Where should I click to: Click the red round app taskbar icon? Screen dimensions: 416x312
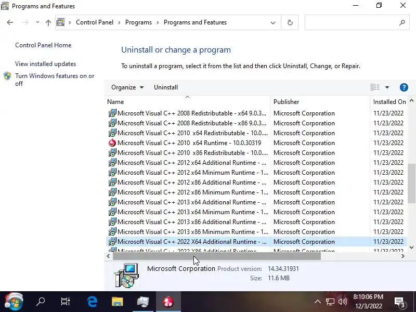(168, 302)
